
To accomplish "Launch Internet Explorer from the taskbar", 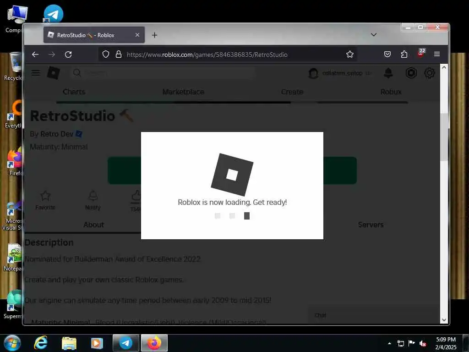I will [x=40, y=343].
